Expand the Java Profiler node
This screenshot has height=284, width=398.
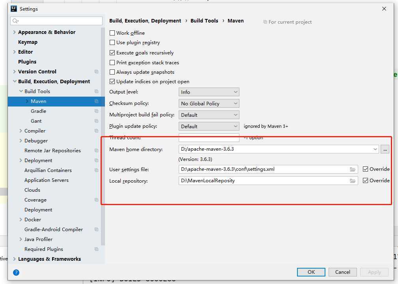[21, 239]
